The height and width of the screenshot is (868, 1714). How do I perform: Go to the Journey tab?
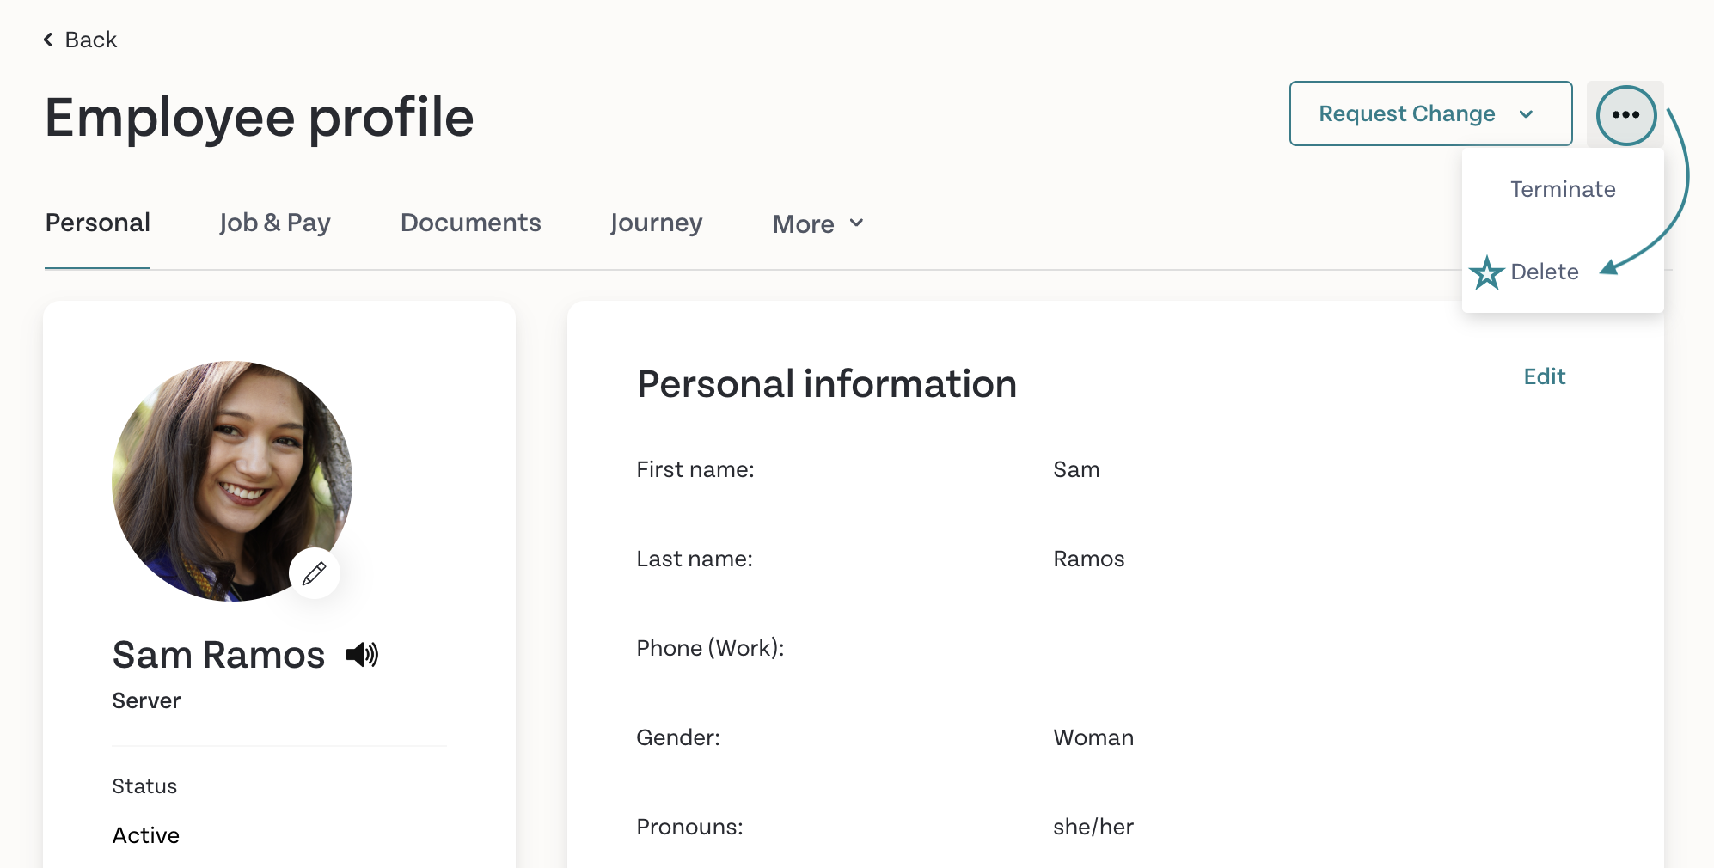tap(656, 223)
